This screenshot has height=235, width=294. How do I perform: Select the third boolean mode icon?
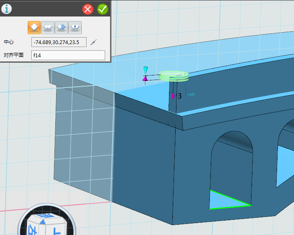click(61, 27)
